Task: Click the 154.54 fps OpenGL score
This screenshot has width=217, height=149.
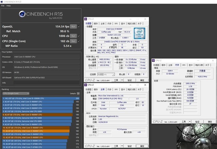Action: [x=62, y=26]
